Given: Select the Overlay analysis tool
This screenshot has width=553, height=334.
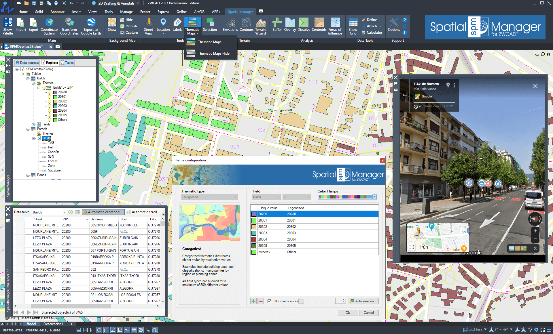Looking at the screenshot, I should click(290, 25).
